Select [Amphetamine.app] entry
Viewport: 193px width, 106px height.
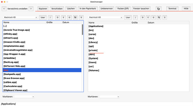(x=42, y=46)
